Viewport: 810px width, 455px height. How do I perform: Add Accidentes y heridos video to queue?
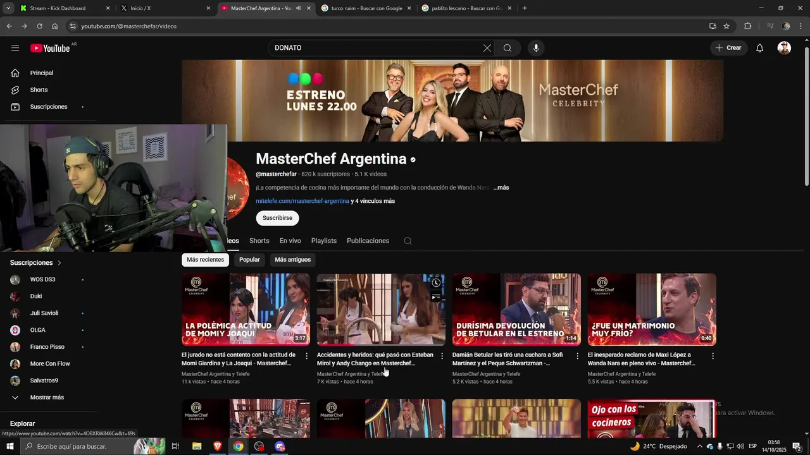tap(436, 296)
